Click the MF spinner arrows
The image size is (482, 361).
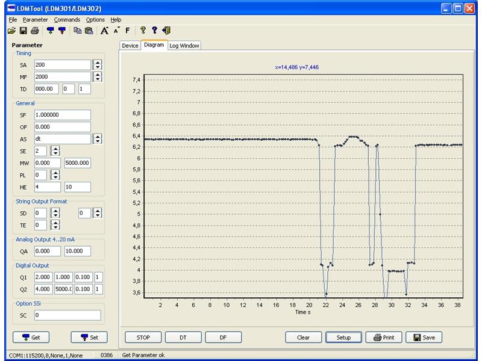(98, 77)
